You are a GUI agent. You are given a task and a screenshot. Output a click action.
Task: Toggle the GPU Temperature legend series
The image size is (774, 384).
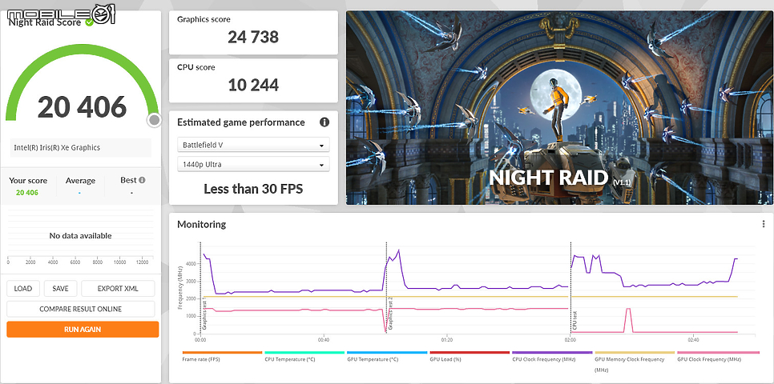pyautogui.click(x=386, y=356)
